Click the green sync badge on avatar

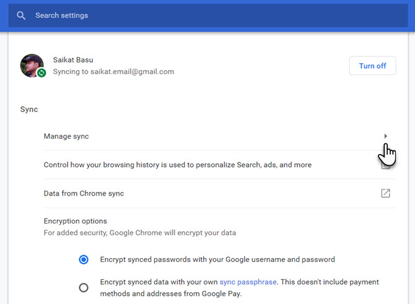point(41,72)
